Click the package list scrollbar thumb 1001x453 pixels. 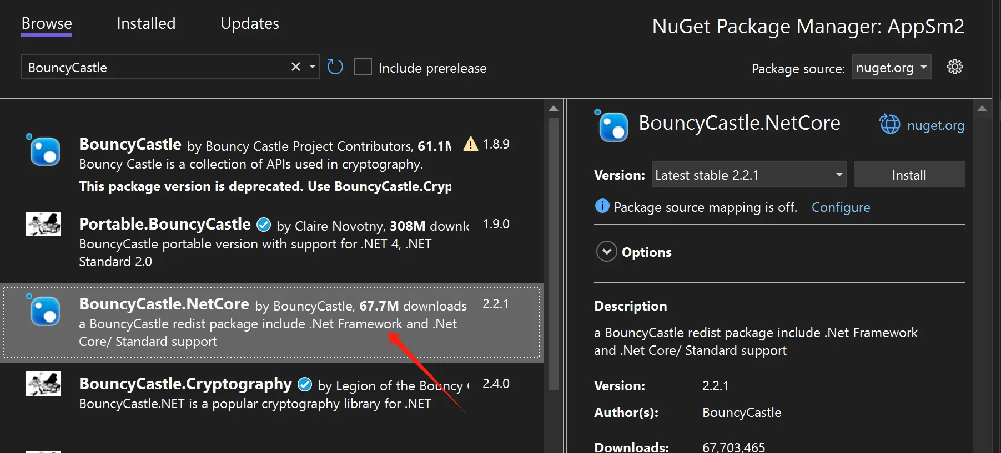click(553, 253)
